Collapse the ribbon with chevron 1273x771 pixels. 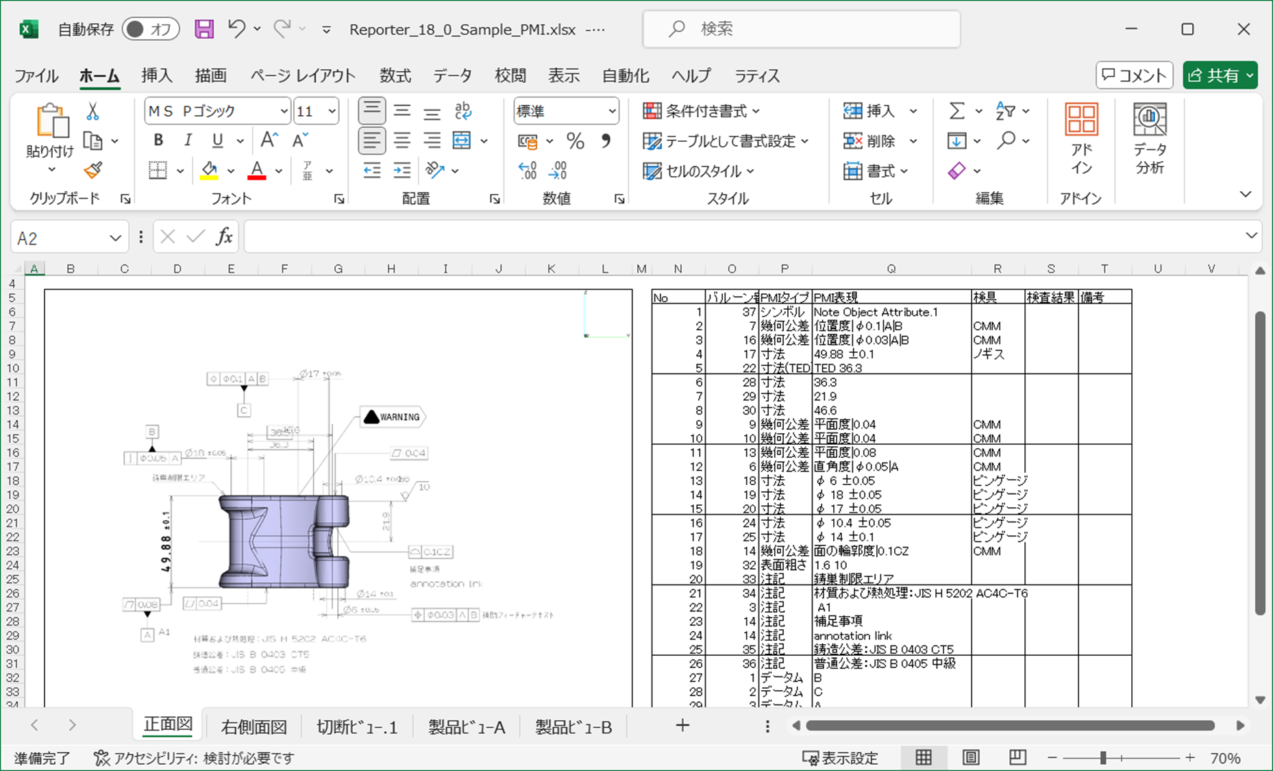click(1246, 195)
